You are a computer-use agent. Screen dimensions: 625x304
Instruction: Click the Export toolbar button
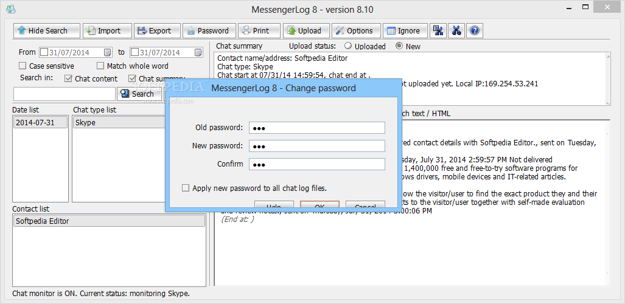pos(158,30)
